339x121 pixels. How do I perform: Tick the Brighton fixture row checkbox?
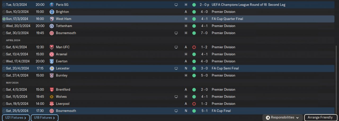tap(4, 12)
